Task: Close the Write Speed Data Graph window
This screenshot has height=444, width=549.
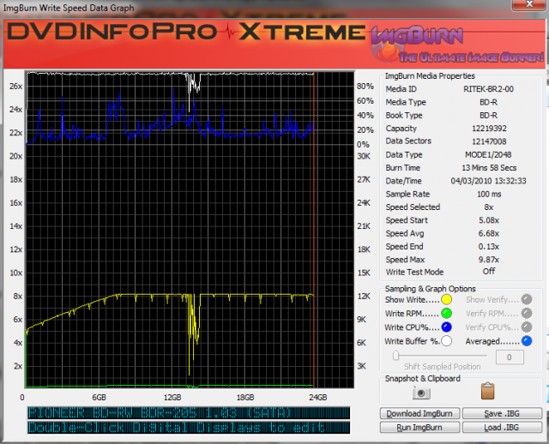Action: coord(529,4)
